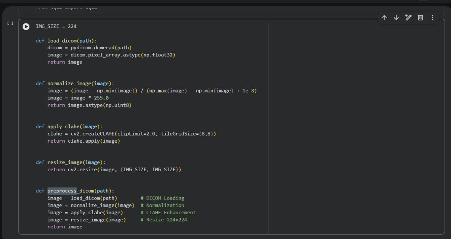Click 'image = normalize_image(image)' statement
This screenshot has width=451, height=239.
(x=91, y=206)
